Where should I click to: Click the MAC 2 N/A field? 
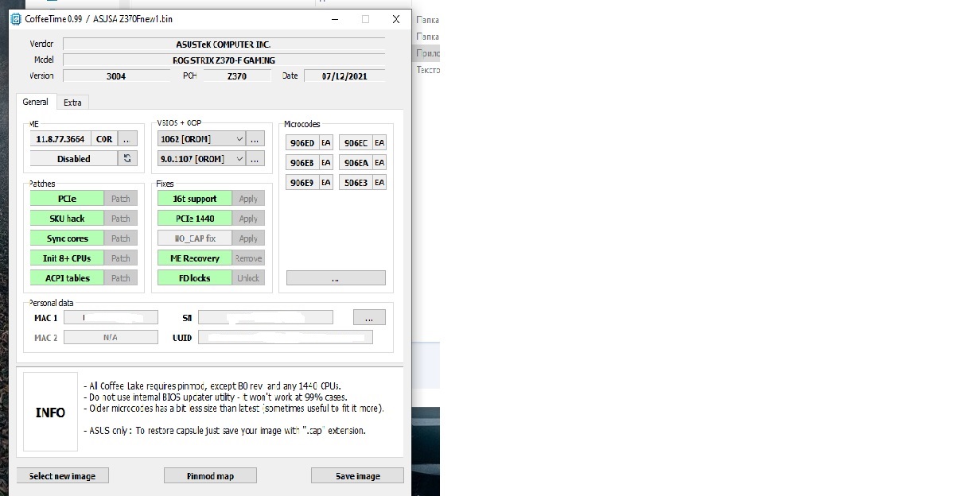pos(111,337)
